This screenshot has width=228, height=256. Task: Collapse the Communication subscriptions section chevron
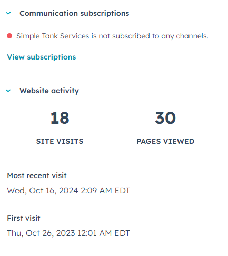coord(8,13)
